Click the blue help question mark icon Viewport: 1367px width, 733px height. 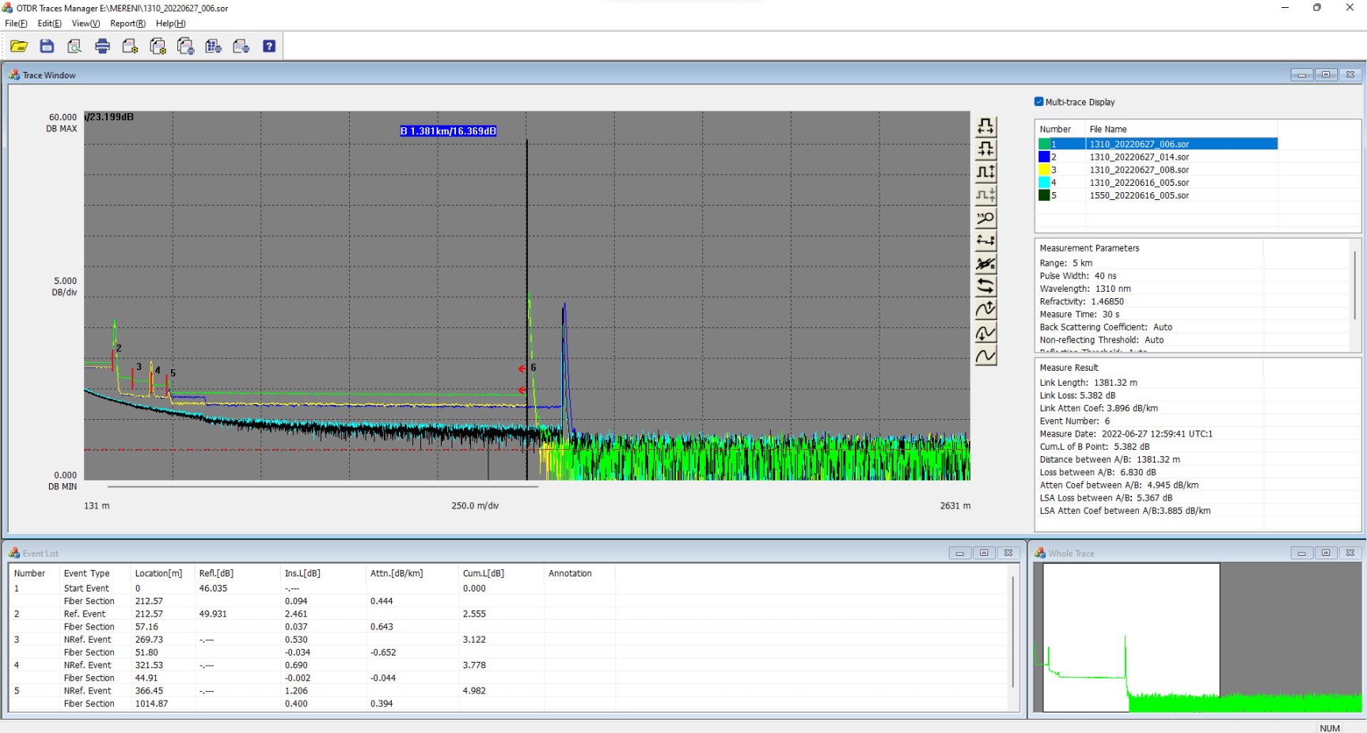point(269,47)
